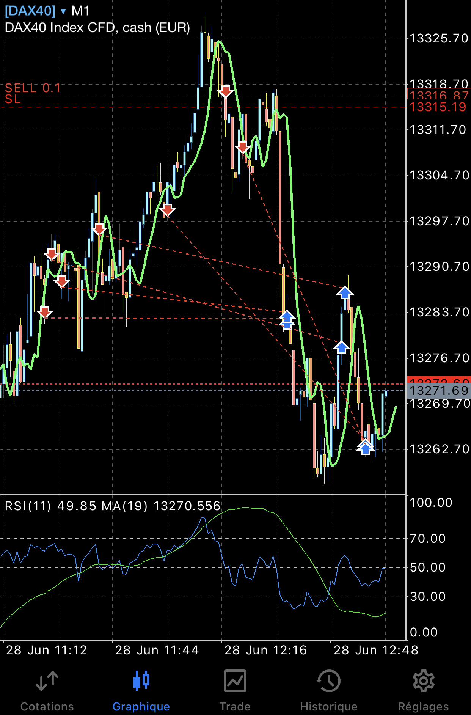The width and height of the screenshot is (471, 715).
Task: Tap the 13276.70 price scale label
Action: coord(439,358)
